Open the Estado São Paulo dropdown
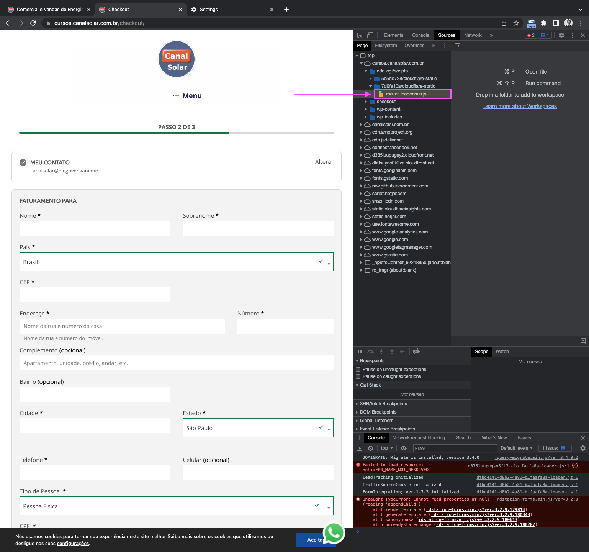589x552 pixels. click(x=258, y=428)
